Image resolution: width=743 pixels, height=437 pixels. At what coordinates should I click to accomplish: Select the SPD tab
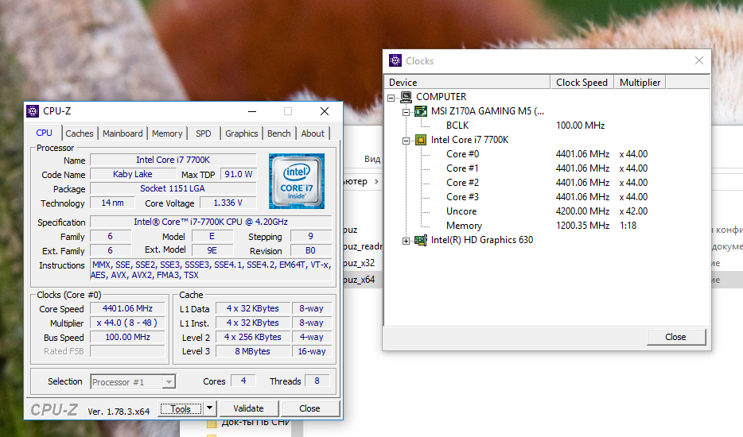[204, 133]
